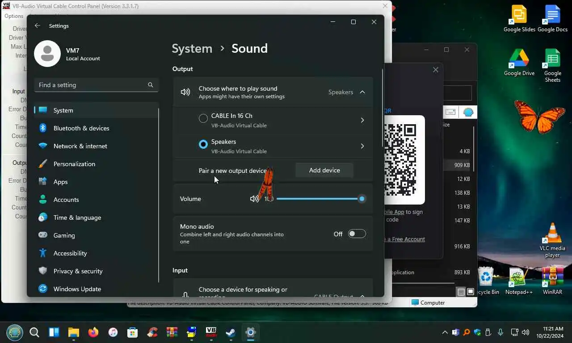This screenshot has height=343, width=572.
Task: Open CCleaner from taskbar
Action: click(x=152, y=332)
